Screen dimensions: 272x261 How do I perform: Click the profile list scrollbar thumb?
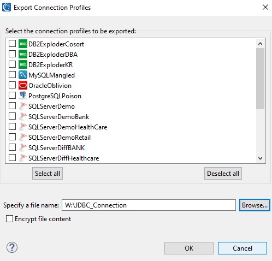[x=260, y=79]
